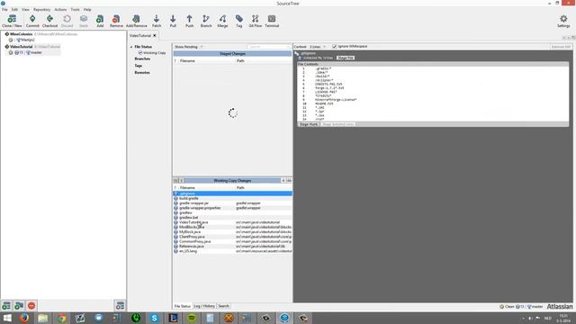Open the Windows Start button
Viewport: 576px width, 324px height.
[x=7, y=318]
